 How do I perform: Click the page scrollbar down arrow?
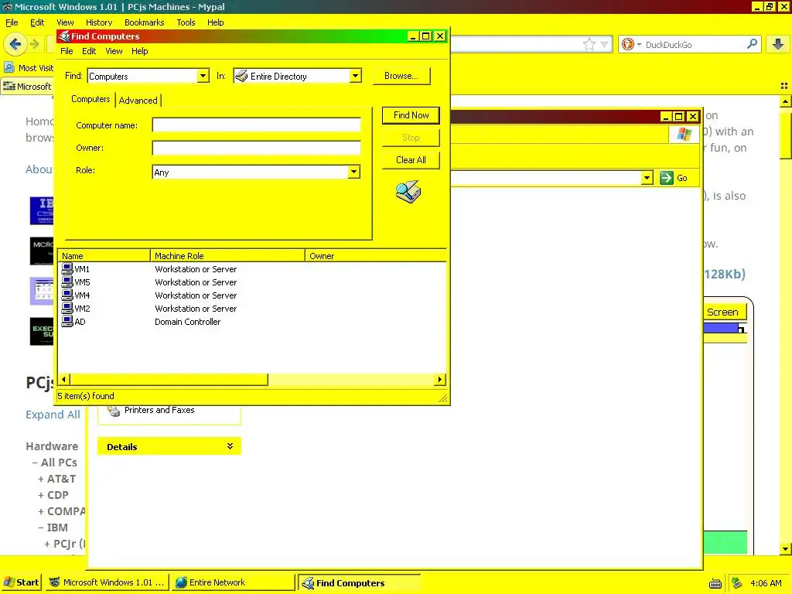785,548
